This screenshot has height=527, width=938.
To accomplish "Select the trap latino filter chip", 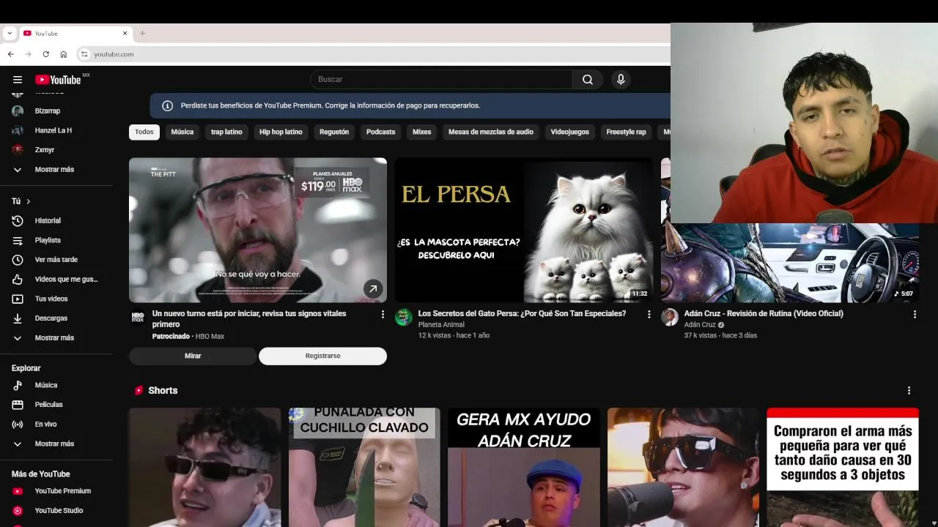I will click(226, 132).
